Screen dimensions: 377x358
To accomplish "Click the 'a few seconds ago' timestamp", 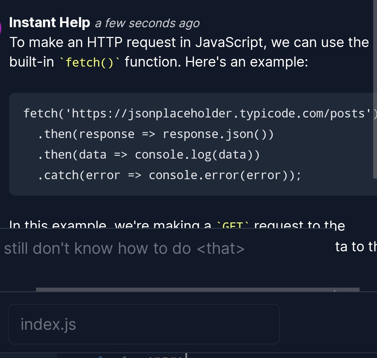I will pyautogui.click(x=147, y=23).
